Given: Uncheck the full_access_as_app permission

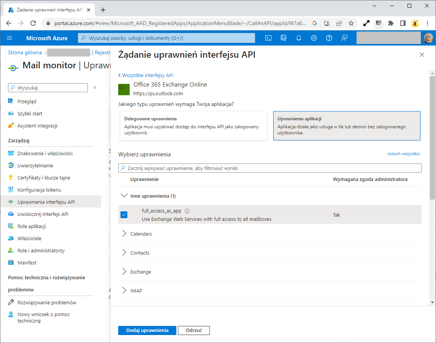Looking at the screenshot, I should (x=124, y=215).
